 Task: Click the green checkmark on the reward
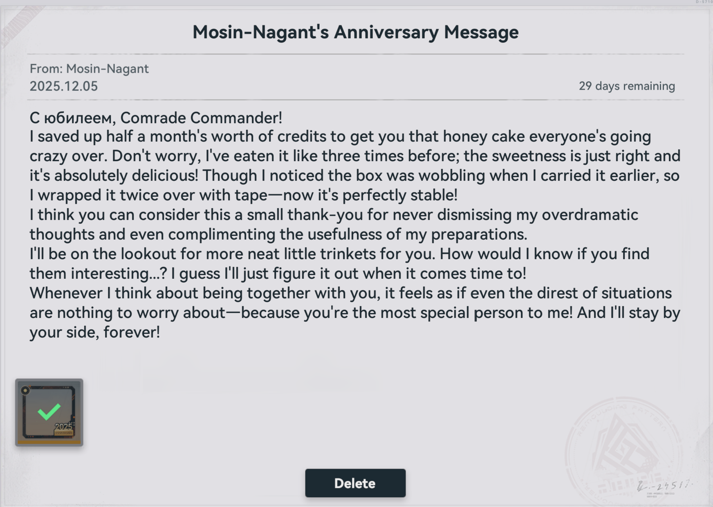pyautogui.click(x=49, y=411)
